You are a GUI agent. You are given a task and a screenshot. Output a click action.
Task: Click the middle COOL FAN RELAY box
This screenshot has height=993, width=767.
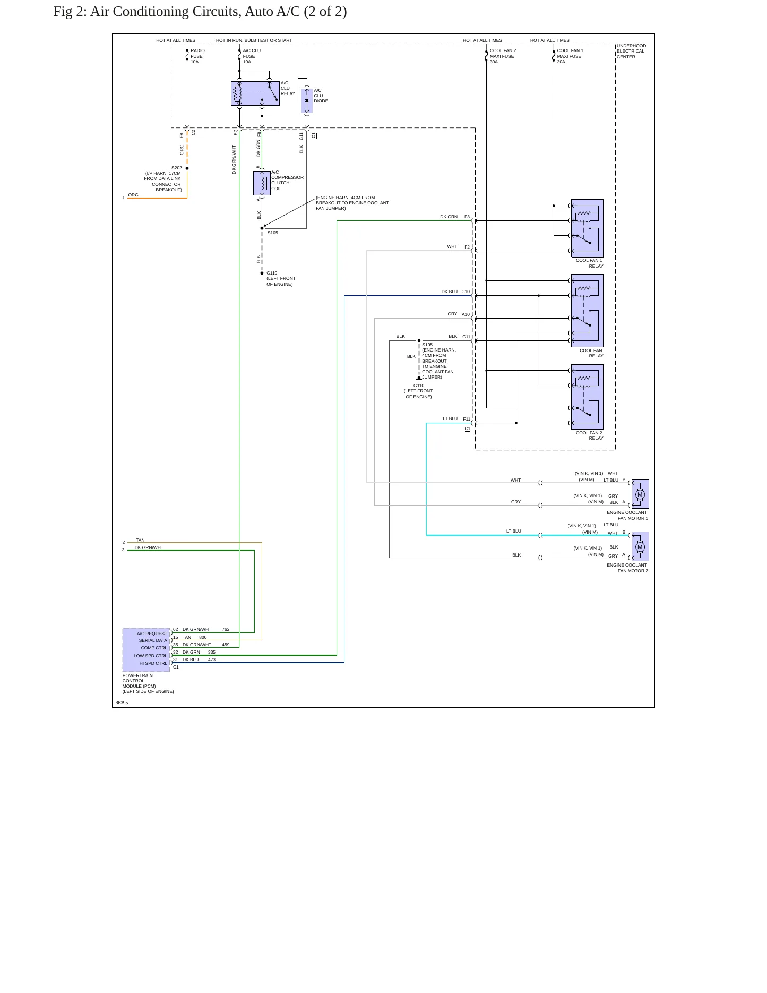[x=587, y=311]
